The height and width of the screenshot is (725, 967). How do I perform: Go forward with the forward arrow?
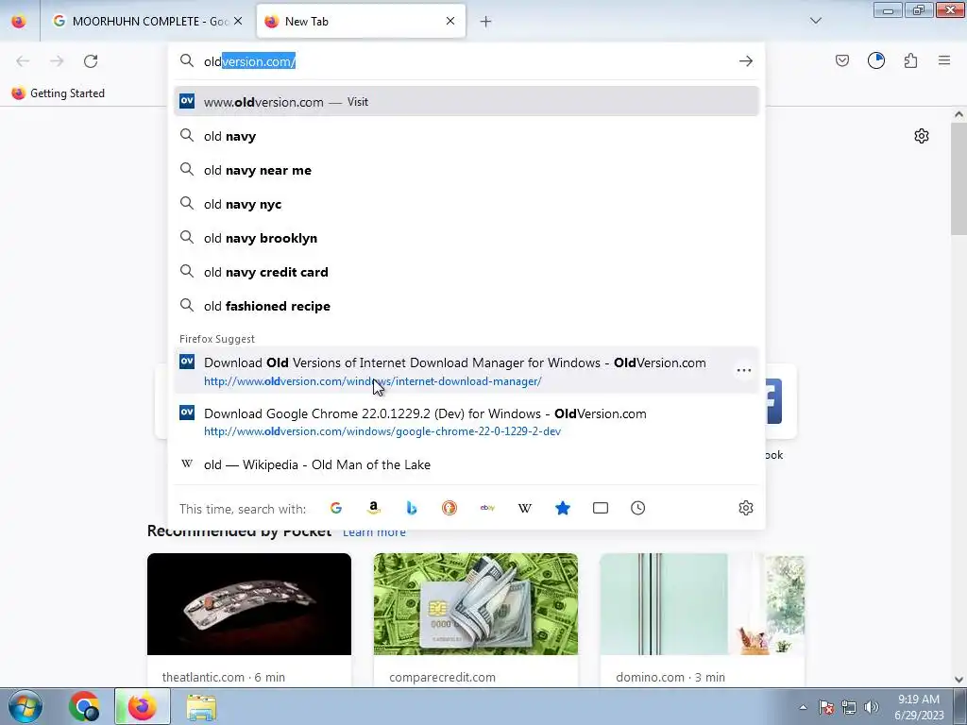click(x=57, y=61)
